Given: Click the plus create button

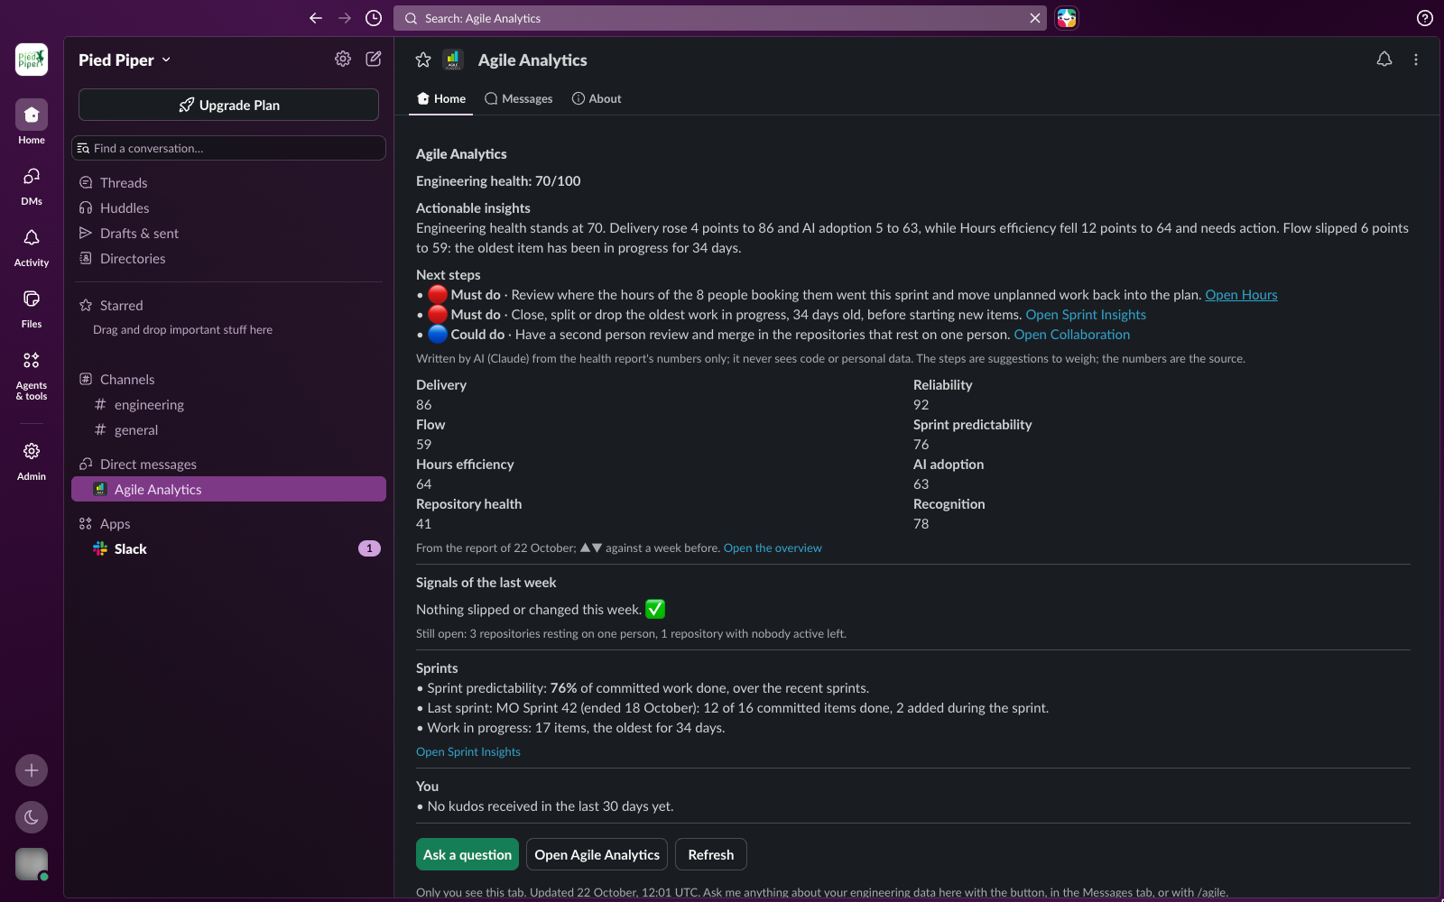Looking at the screenshot, I should click(32, 770).
